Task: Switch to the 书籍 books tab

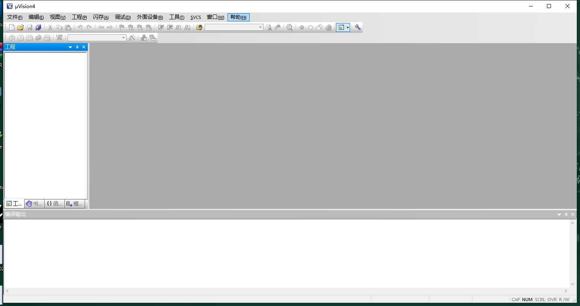Action: pyautogui.click(x=34, y=204)
